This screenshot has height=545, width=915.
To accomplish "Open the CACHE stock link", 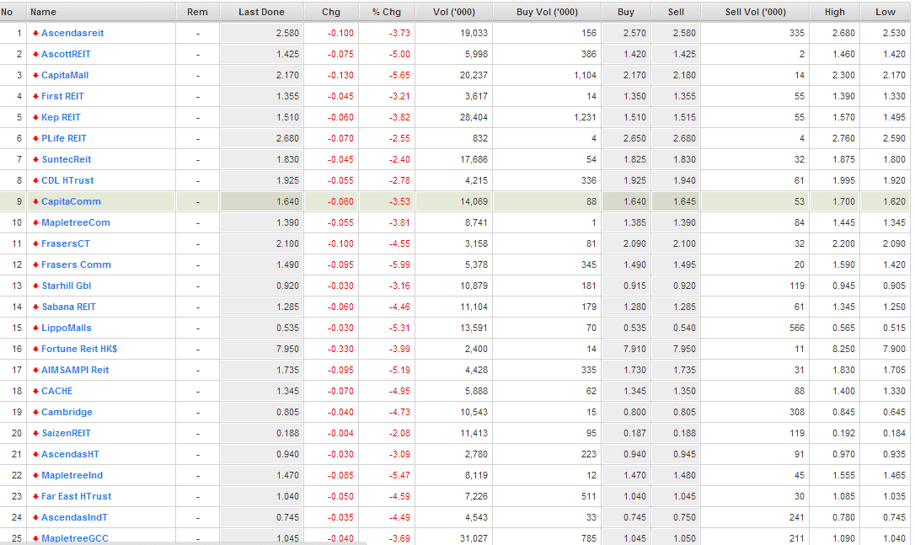I will [57, 391].
